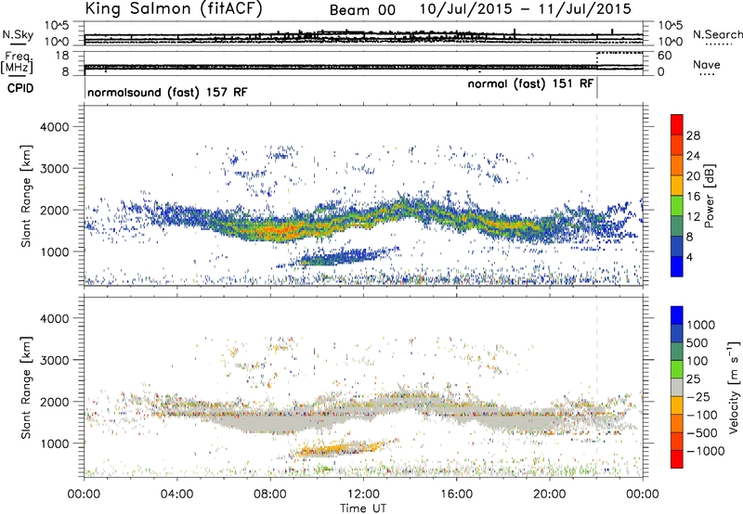Viewport: 743px width, 514px height.
Task: Click the red top of Power colorbar
Action: point(677,122)
